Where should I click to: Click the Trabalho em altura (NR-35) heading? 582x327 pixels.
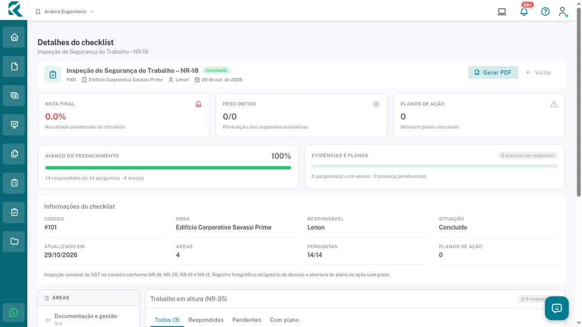(189, 299)
